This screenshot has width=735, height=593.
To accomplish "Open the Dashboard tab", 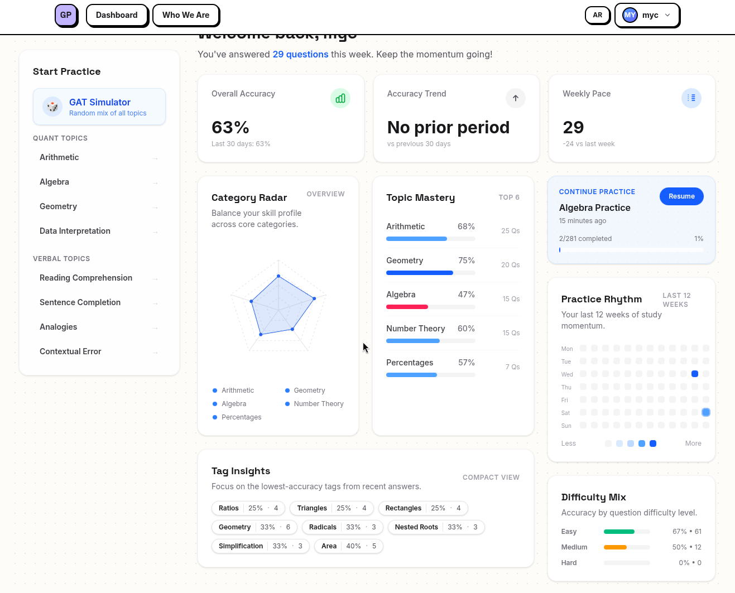I will click(x=117, y=15).
